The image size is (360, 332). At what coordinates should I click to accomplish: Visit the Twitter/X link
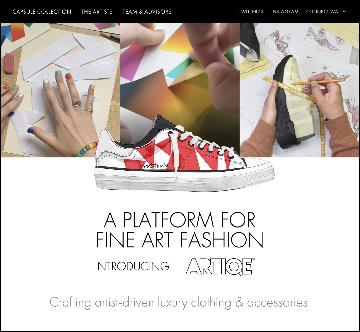click(x=251, y=12)
